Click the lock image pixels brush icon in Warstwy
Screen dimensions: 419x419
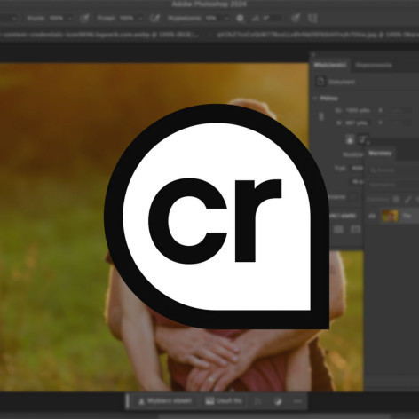(x=408, y=200)
